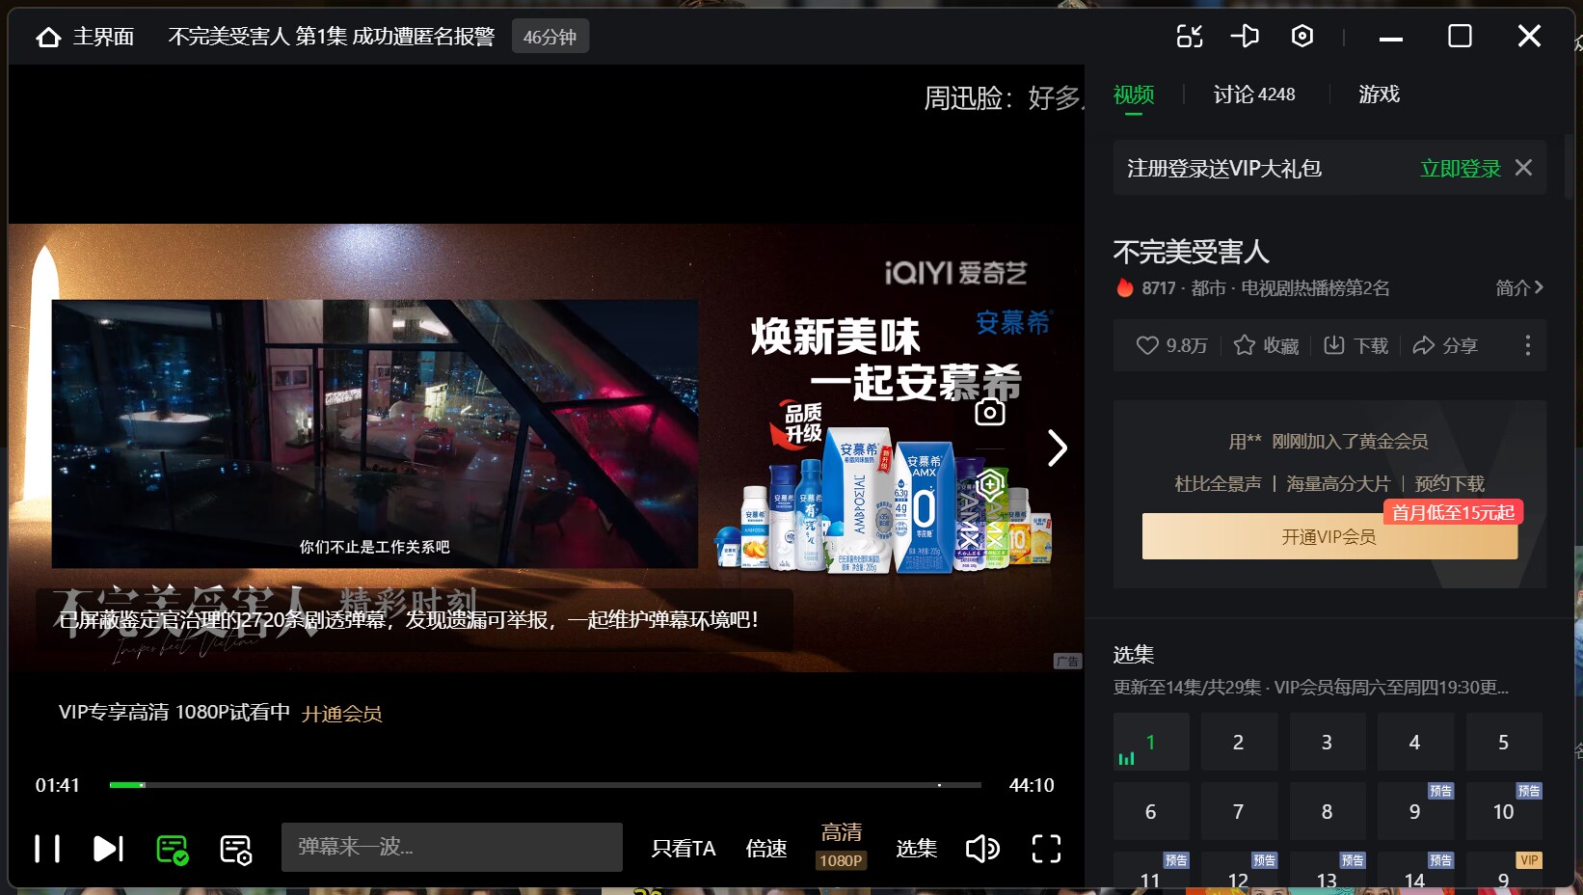
Task: Download the episode via 下载
Action: [1355, 345]
